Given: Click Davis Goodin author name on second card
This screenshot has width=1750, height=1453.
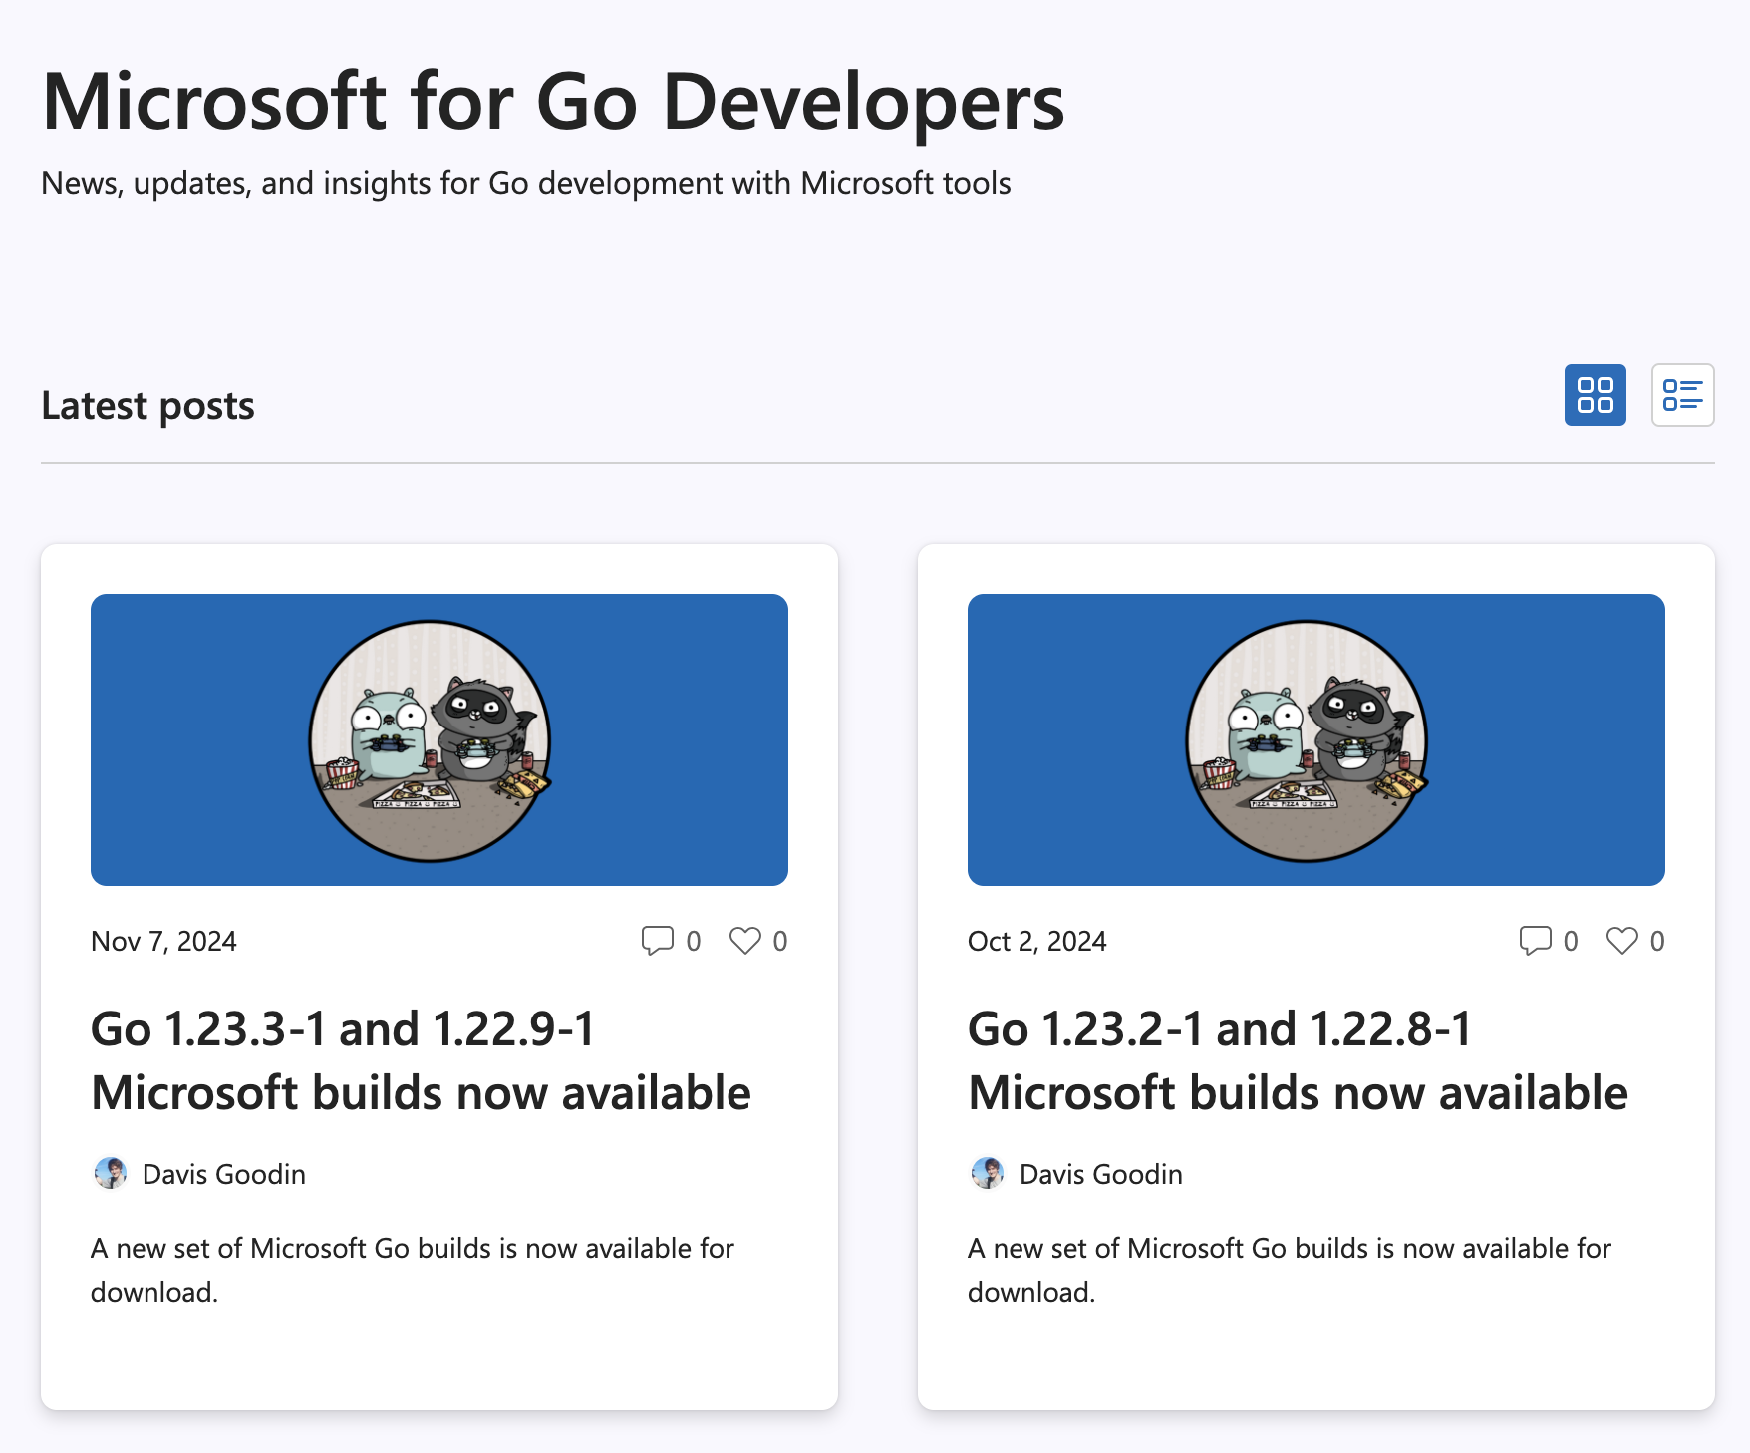Looking at the screenshot, I should (x=1101, y=1174).
